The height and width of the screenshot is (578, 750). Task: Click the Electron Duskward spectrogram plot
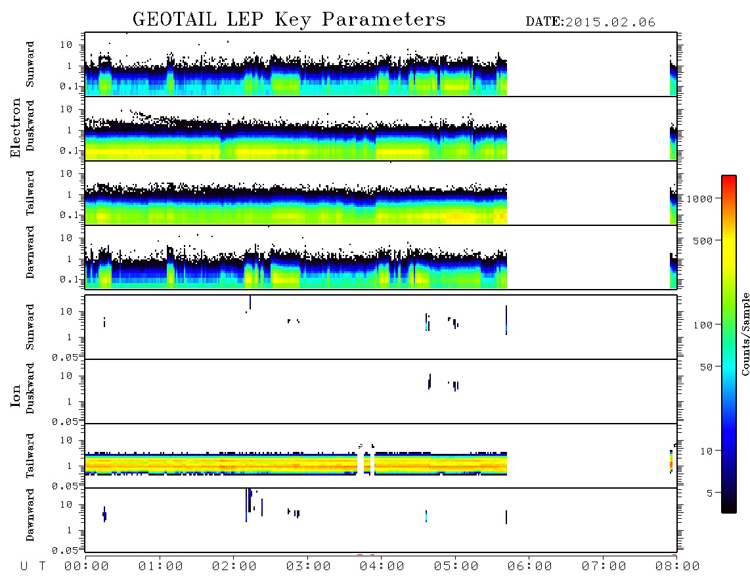(x=381, y=129)
